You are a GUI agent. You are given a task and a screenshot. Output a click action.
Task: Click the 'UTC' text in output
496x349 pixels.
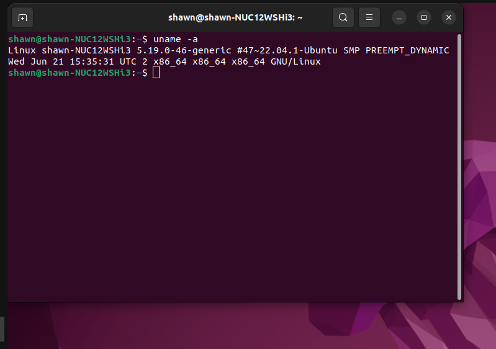tap(128, 61)
